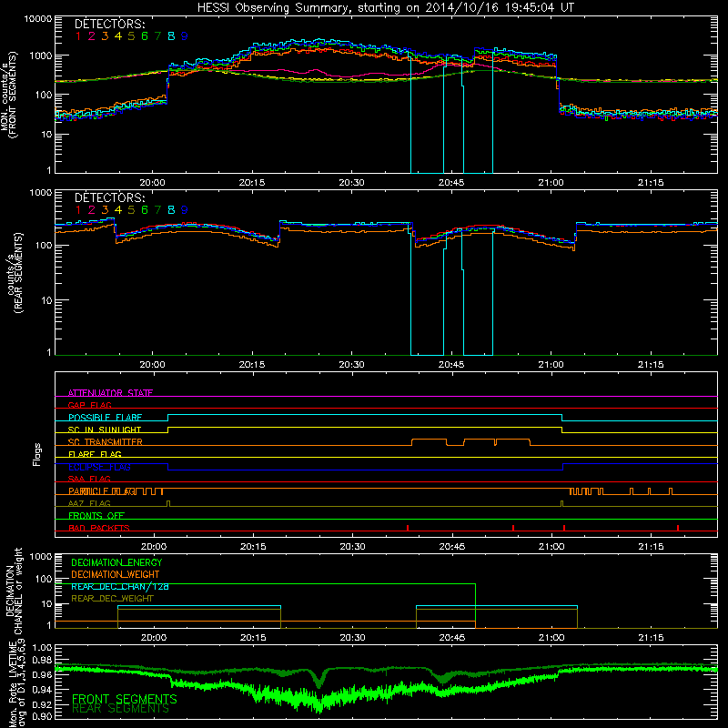Click the SAA_FLAG label
The width and height of the screenshot is (728, 728).
89,479
